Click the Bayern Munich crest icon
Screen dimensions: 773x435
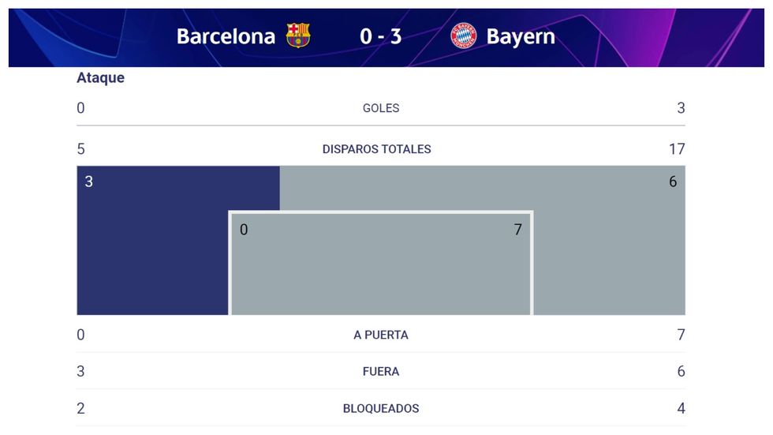(464, 36)
